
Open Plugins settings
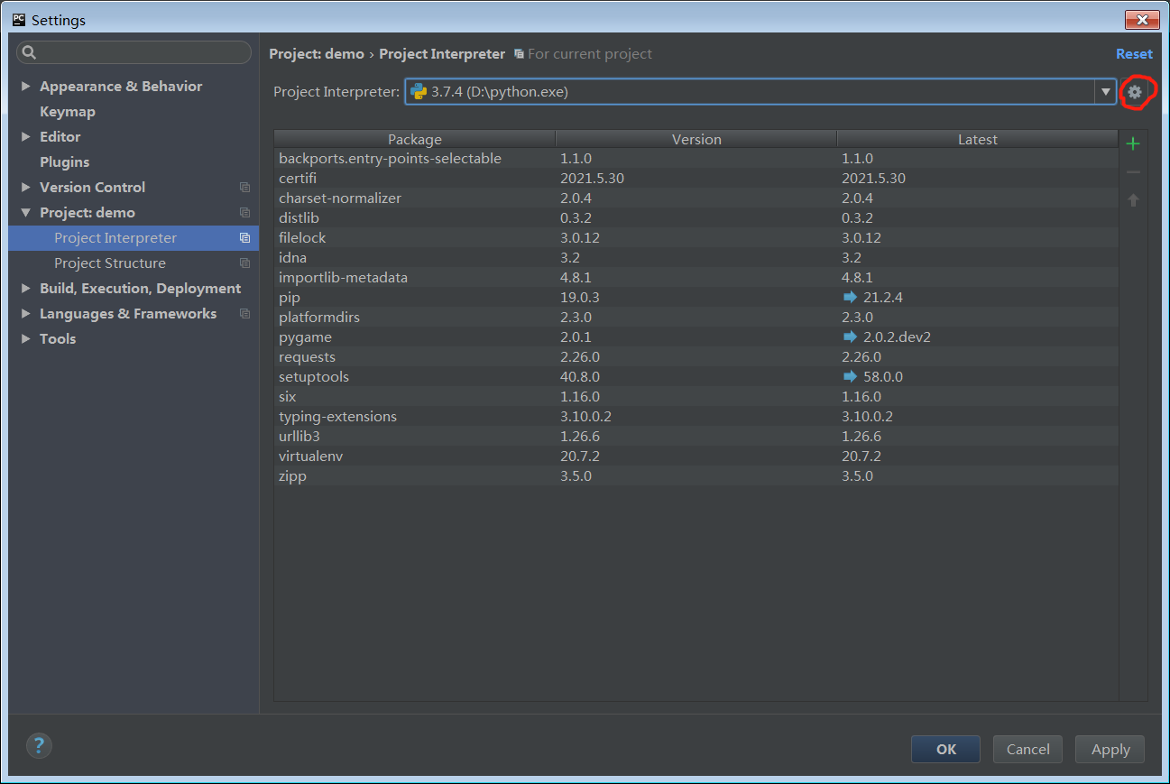pos(65,162)
